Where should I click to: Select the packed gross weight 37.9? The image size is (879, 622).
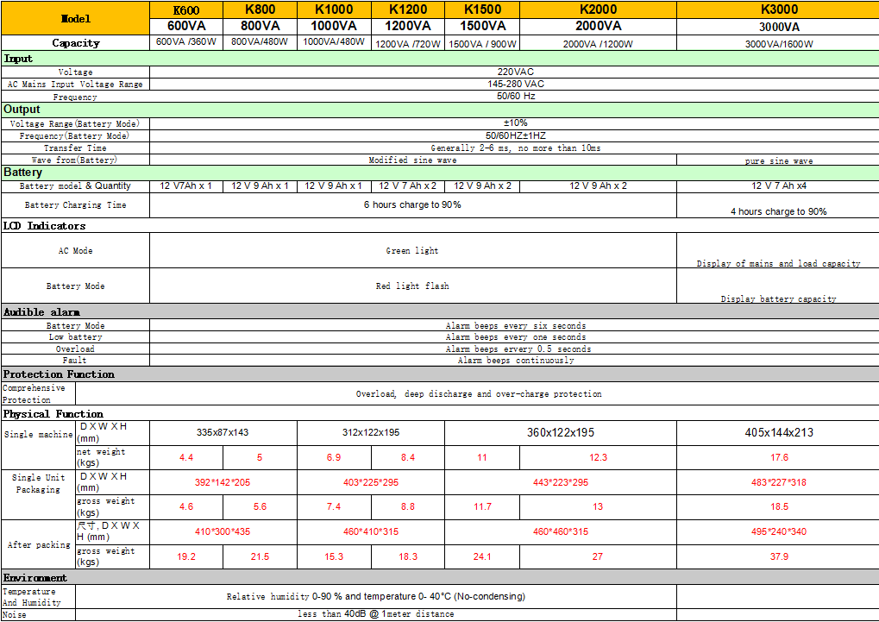(779, 557)
